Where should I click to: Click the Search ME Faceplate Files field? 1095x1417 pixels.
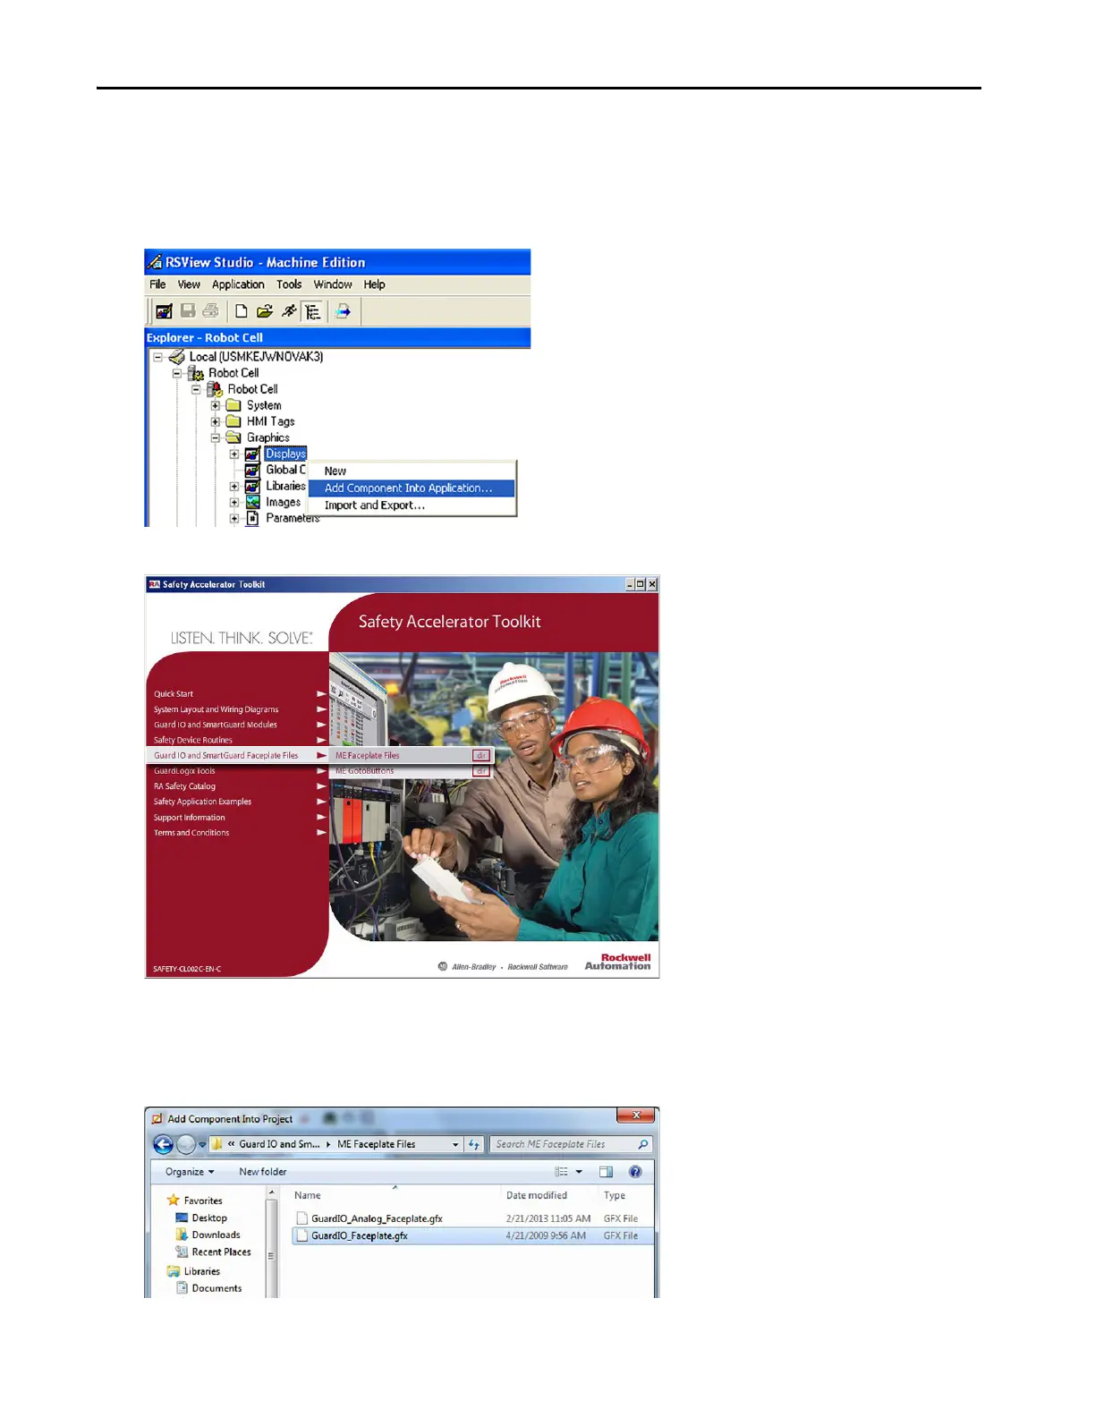[x=571, y=1144]
